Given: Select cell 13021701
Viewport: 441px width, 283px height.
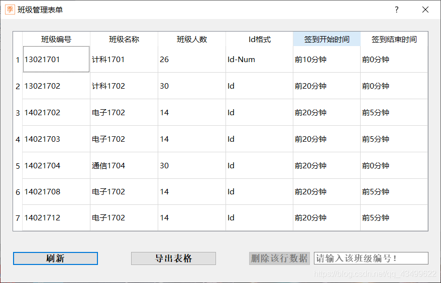Looking at the screenshot, I should click(x=56, y=60).
